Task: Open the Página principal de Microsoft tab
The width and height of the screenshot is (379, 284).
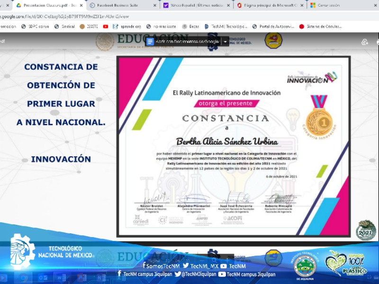Action: click(270, 5)
